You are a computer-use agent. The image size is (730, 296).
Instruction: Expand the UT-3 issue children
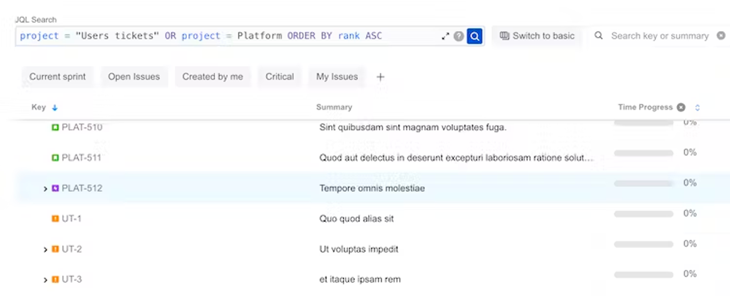point(45,280)
